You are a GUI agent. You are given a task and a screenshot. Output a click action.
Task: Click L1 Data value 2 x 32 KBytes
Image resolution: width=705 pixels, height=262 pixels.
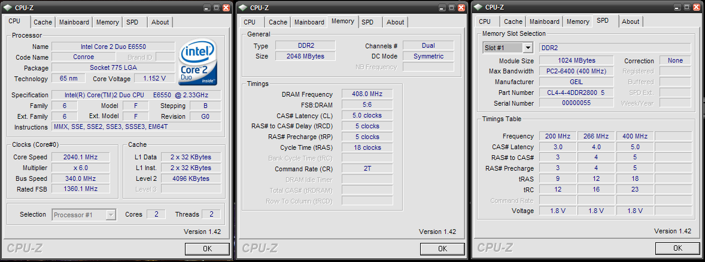coord(191,157)
